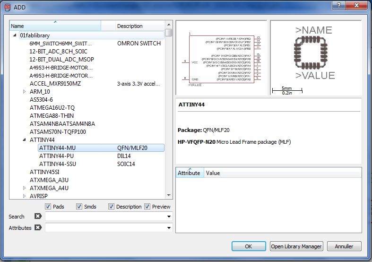The width and height of the screenshot is (372, 262).
Task: Expand the AVRISP tree node
Action: tap(24, 196)
